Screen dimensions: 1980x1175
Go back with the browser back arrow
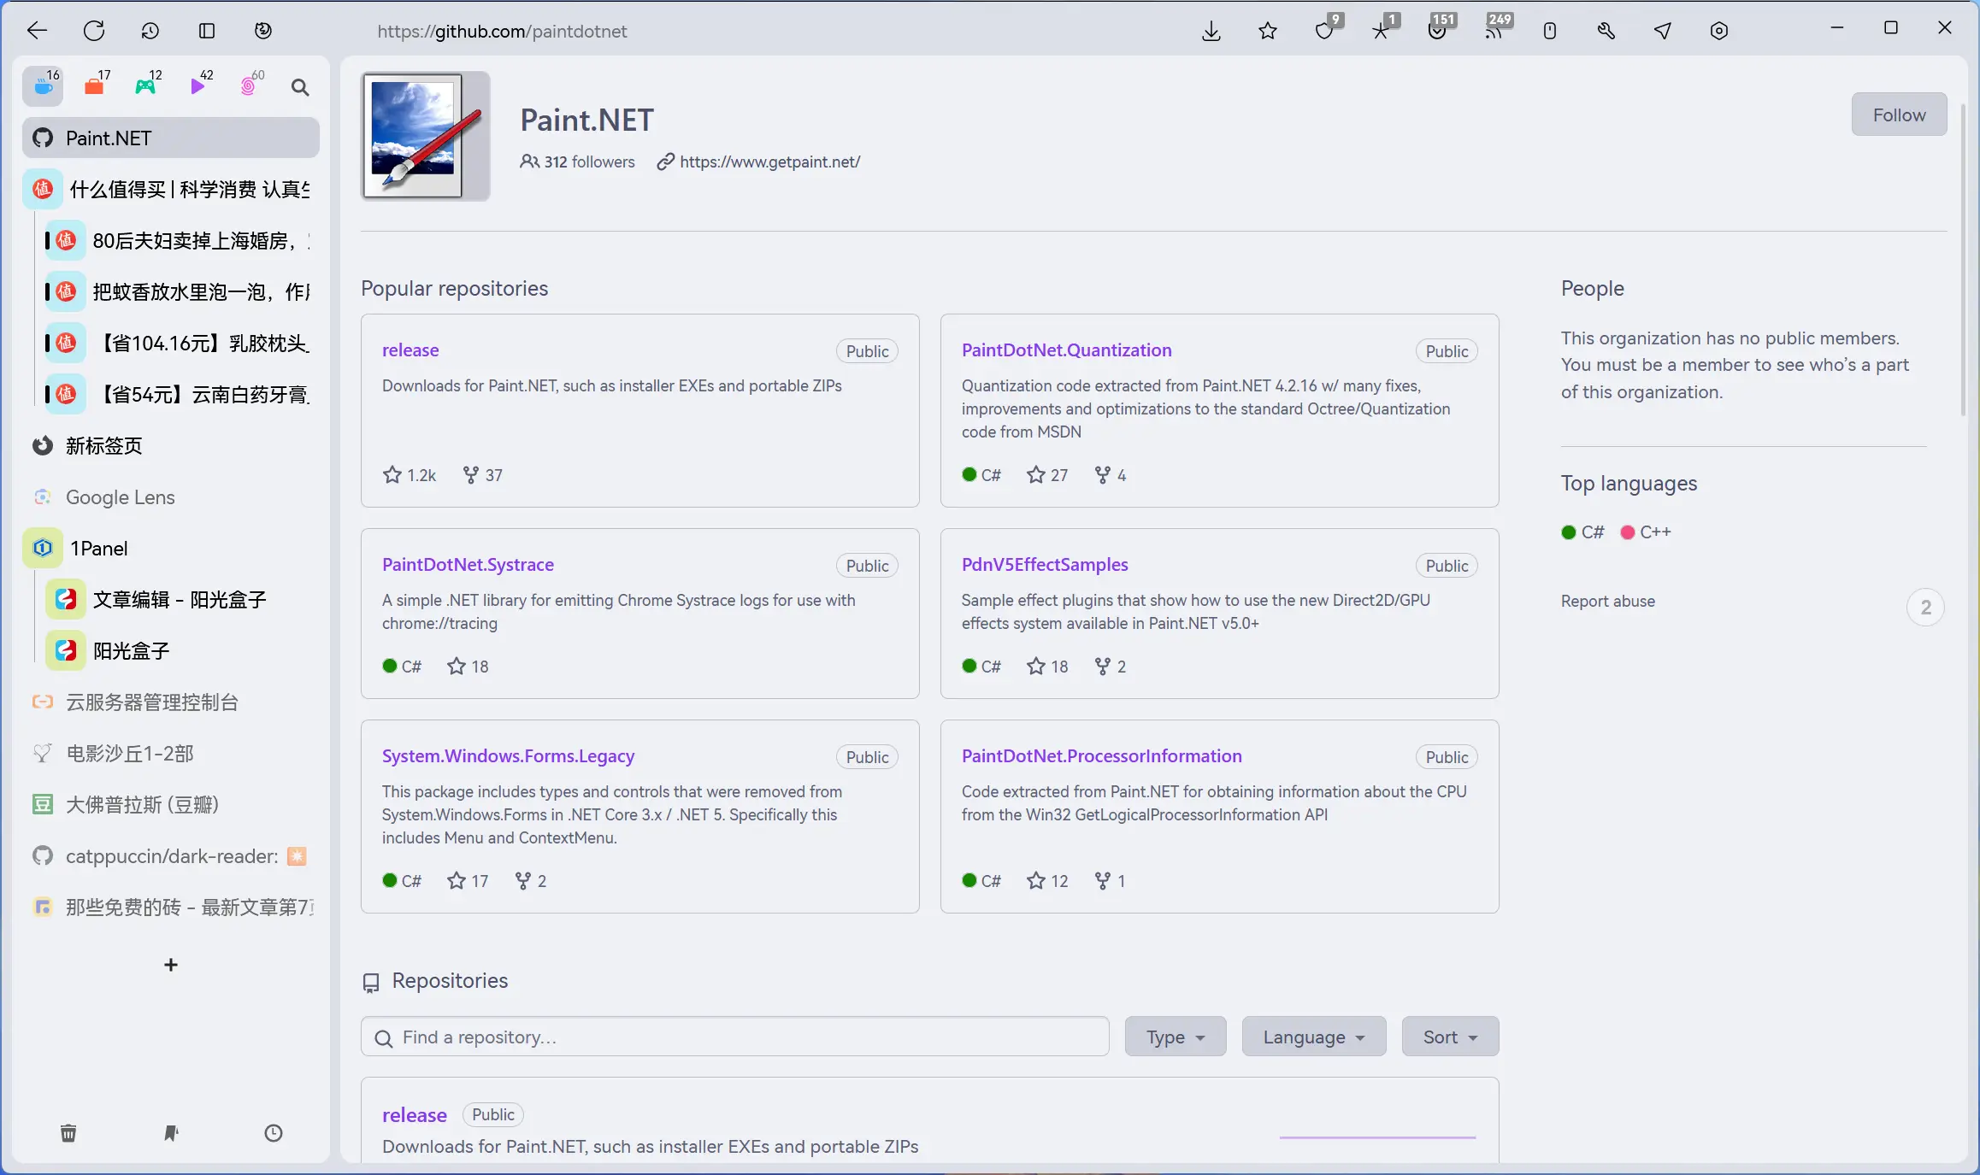(37, 31)
